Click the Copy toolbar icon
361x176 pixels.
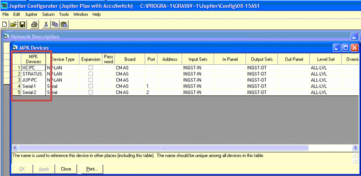55,25
